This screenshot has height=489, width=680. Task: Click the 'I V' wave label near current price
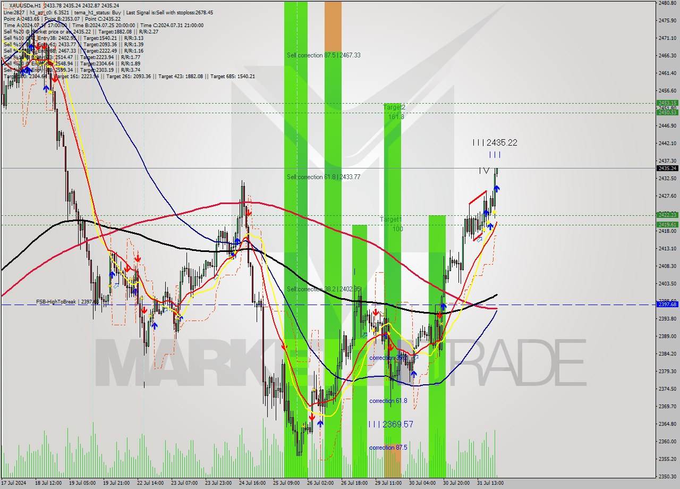[484, 170]
